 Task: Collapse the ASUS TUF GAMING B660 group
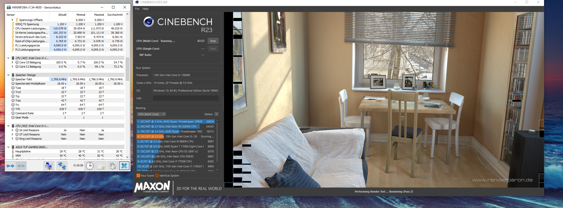[8, 147]
